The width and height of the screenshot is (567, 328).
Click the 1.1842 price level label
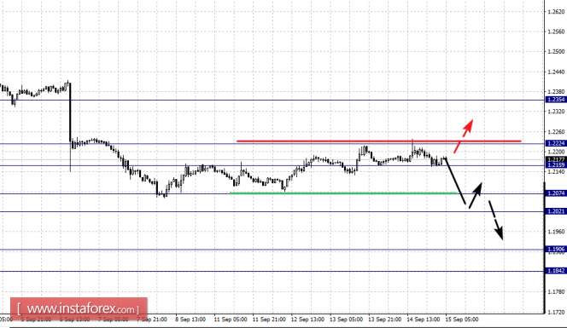point(556,271)
